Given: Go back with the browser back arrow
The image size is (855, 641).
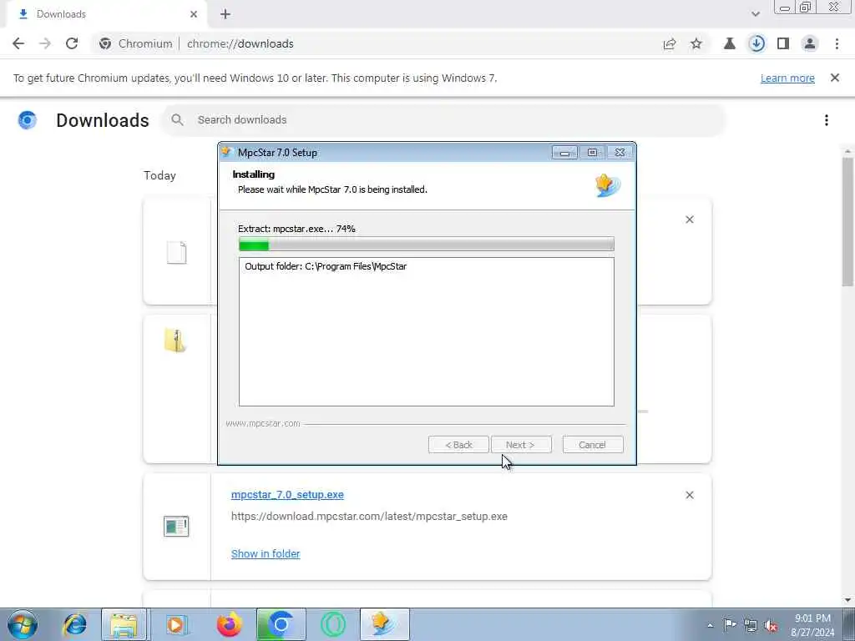Looking at the screenshot, I should pos(18,43).
